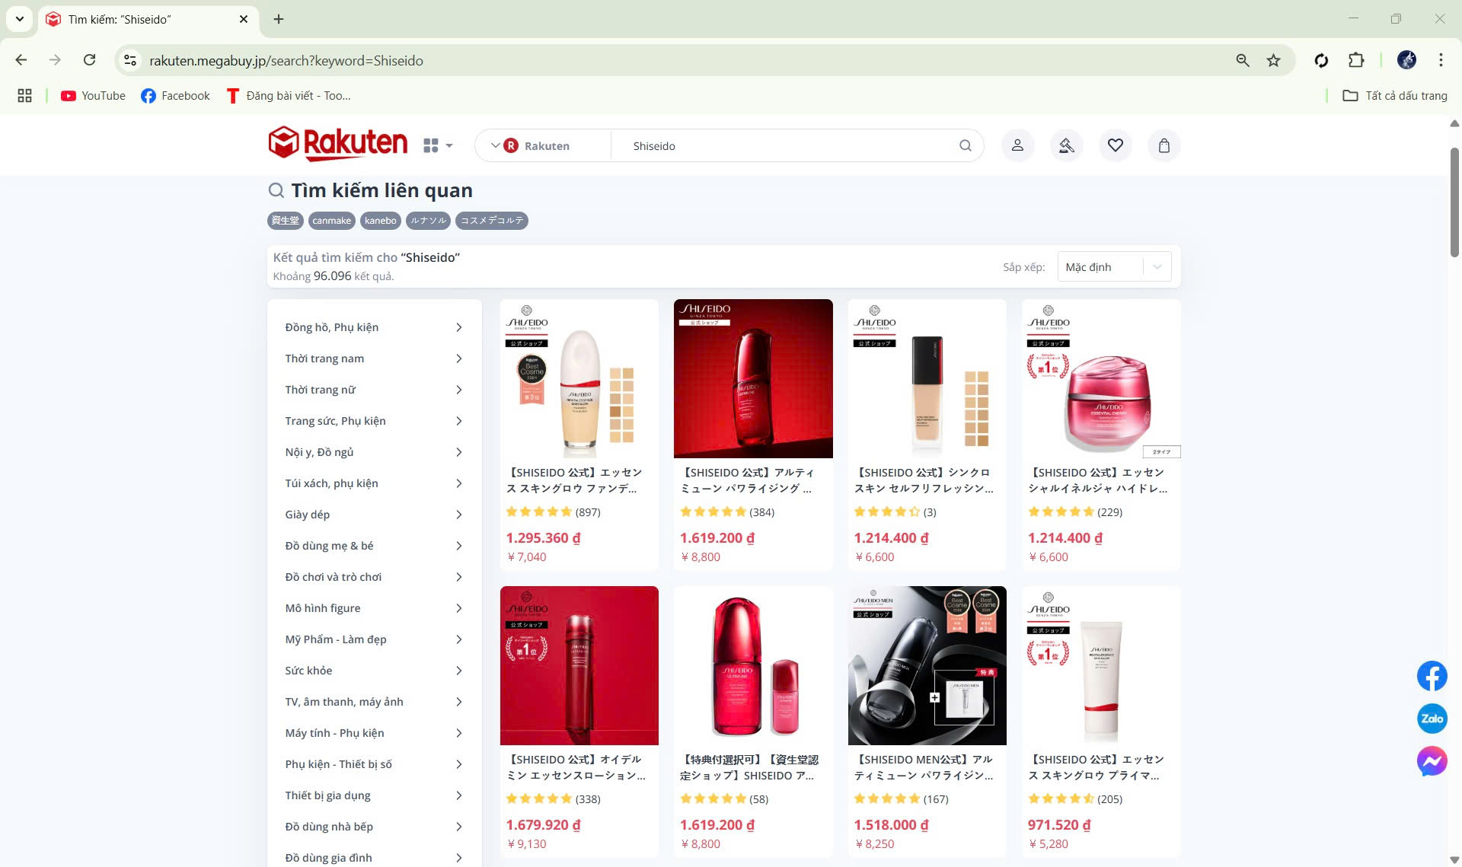Click the floating Zalo icon
The image size is (1462, 867).
1432,719
